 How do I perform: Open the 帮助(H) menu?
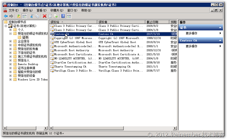click(x=86, y=10)
